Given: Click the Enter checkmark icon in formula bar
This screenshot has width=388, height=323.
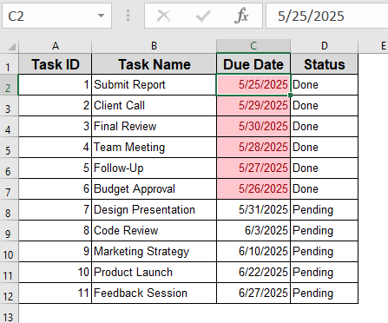Looking at the screenshot, I should 203,16.
